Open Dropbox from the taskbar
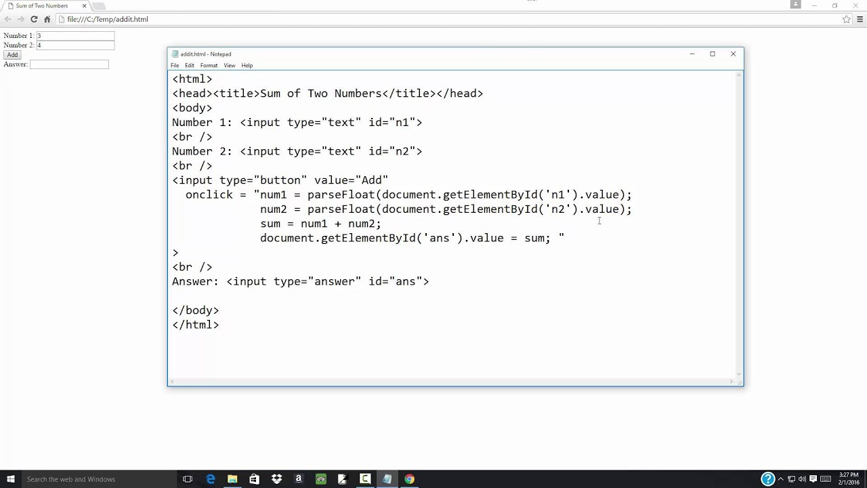 tap(276, 479)
